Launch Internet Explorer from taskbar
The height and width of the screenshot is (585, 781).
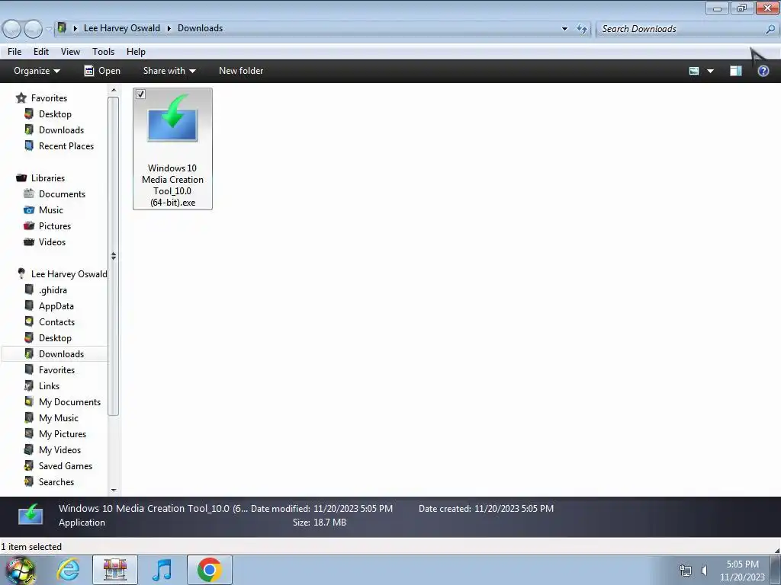click(x=68, y=570)
